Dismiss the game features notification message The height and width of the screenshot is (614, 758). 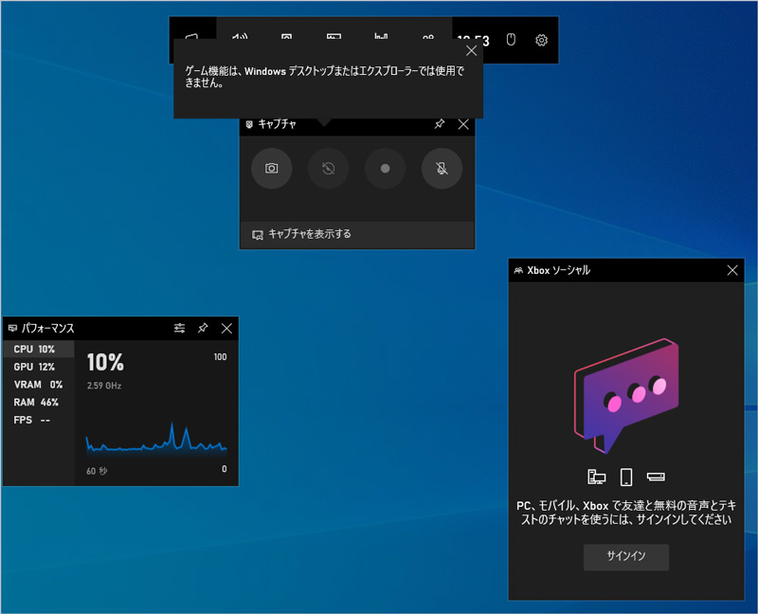click(x=471, y=50)
